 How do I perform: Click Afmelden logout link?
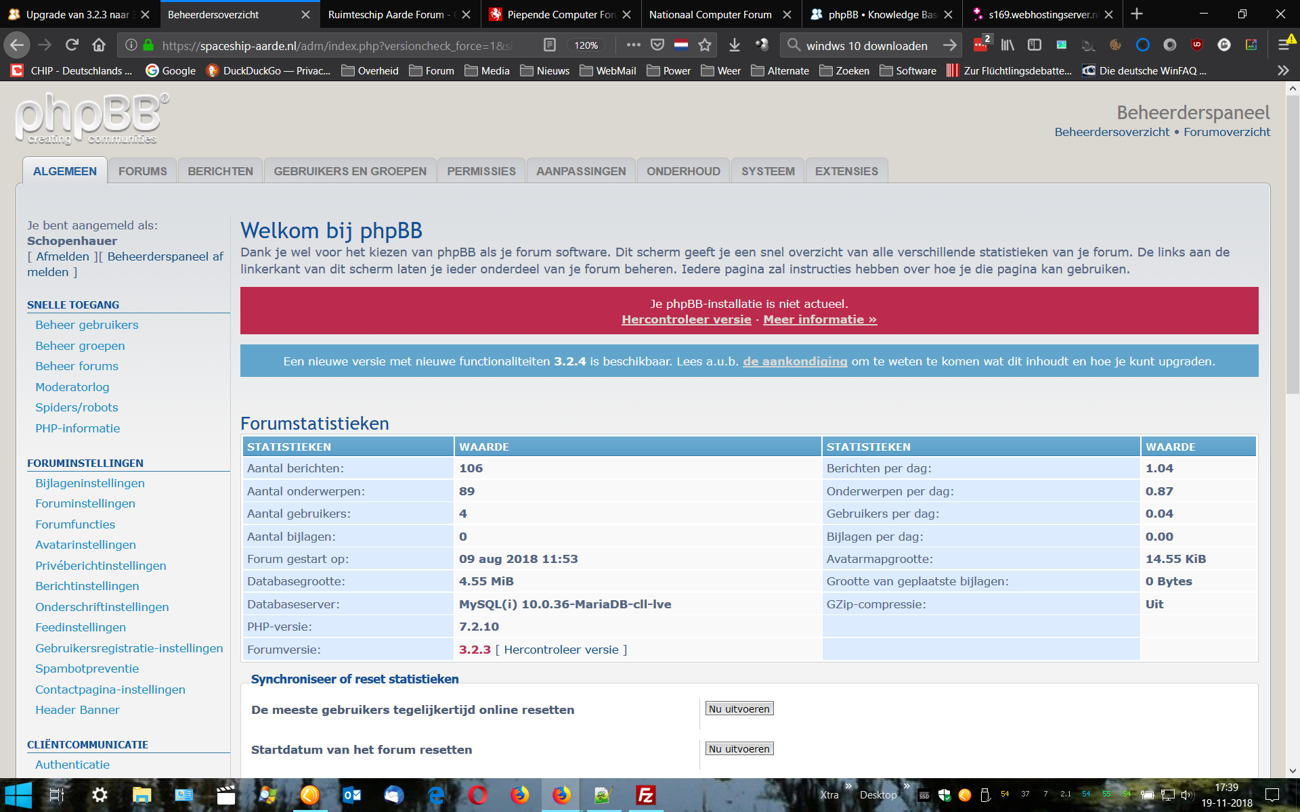62,256
